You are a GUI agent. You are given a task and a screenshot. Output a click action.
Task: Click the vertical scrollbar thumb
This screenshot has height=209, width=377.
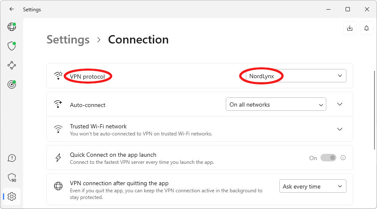(x=374, y=110)
